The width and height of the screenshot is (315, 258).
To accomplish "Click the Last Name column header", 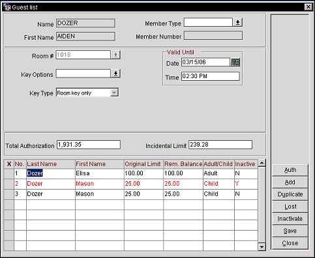I will (51, 164).
